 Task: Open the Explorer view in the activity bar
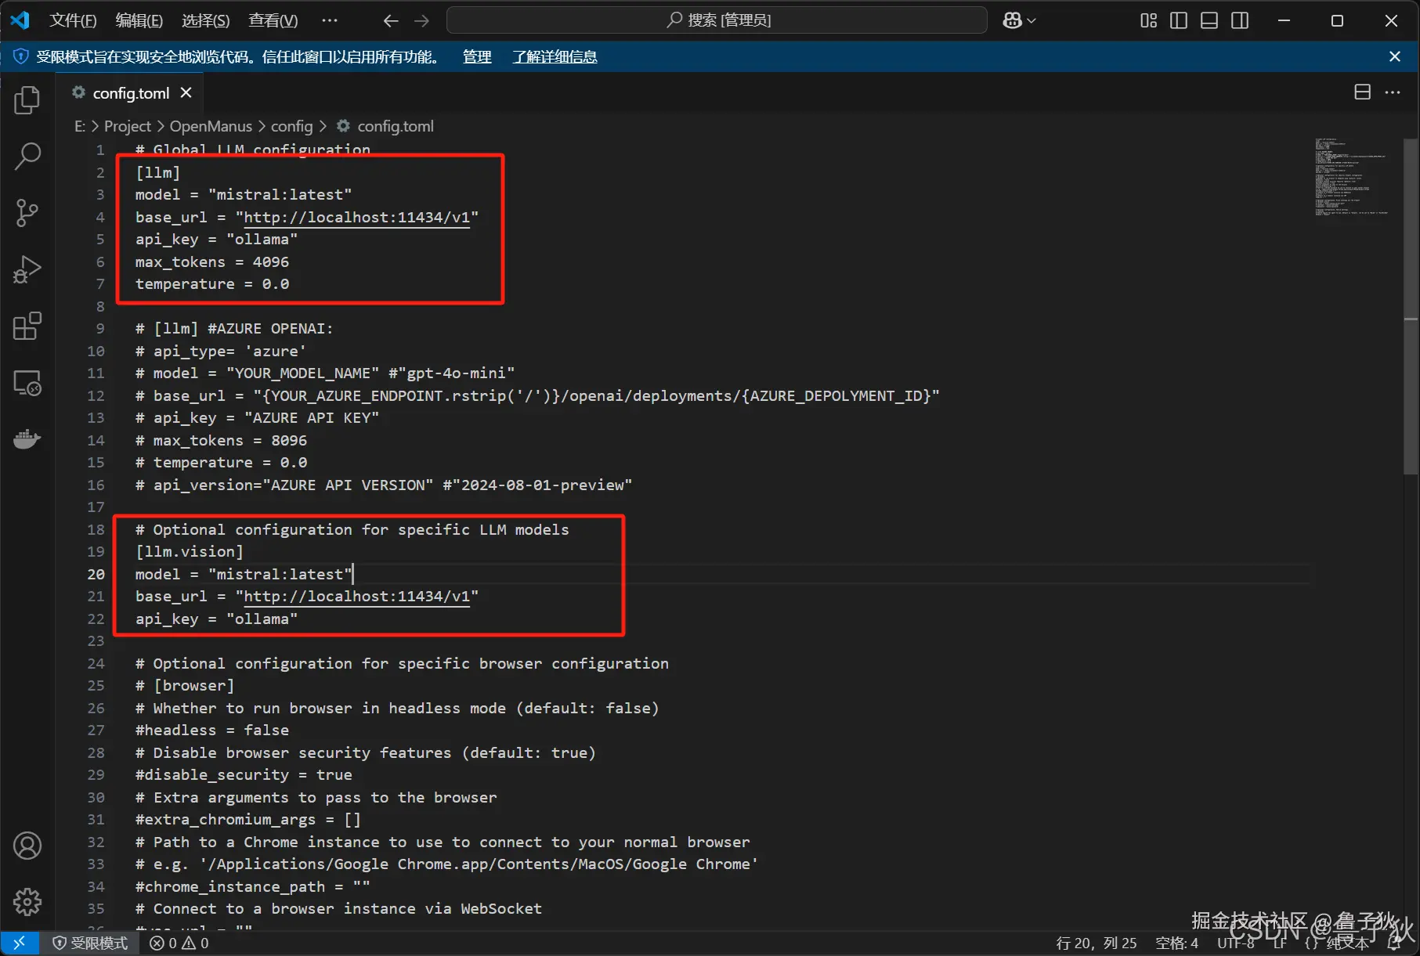pos(27,99)
